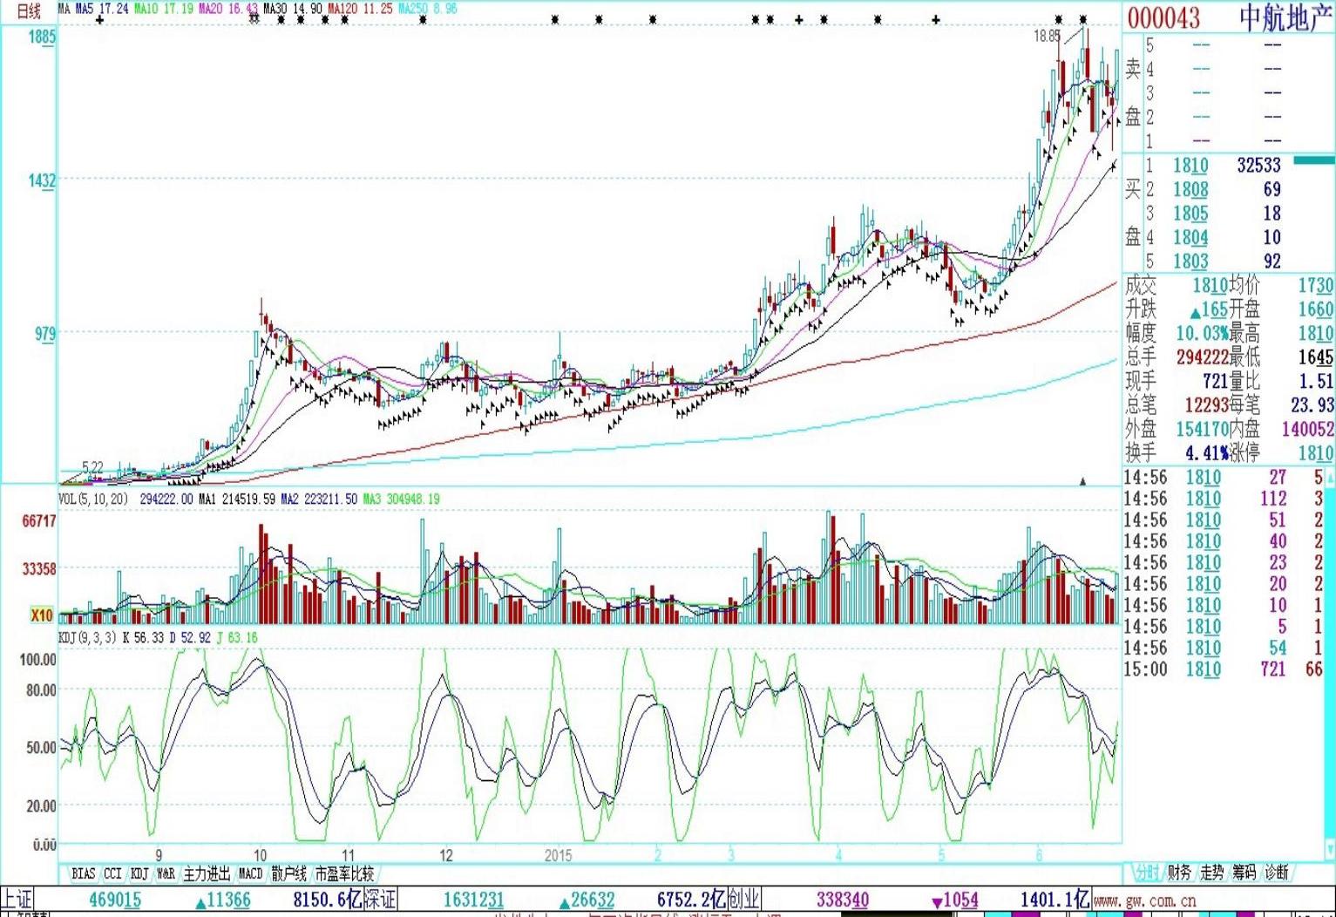This screenshot has height=917, width=1336.
Task: Select the 市盈率比较 tab
Action: pyautogui.click(x=344, y=873)
